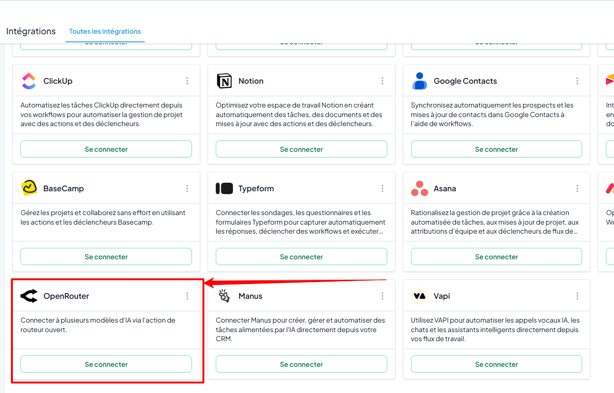This screenshot has height=393, width=614.
Task: Open the ClickUp card options menu
Action: (x=187, y=81)
